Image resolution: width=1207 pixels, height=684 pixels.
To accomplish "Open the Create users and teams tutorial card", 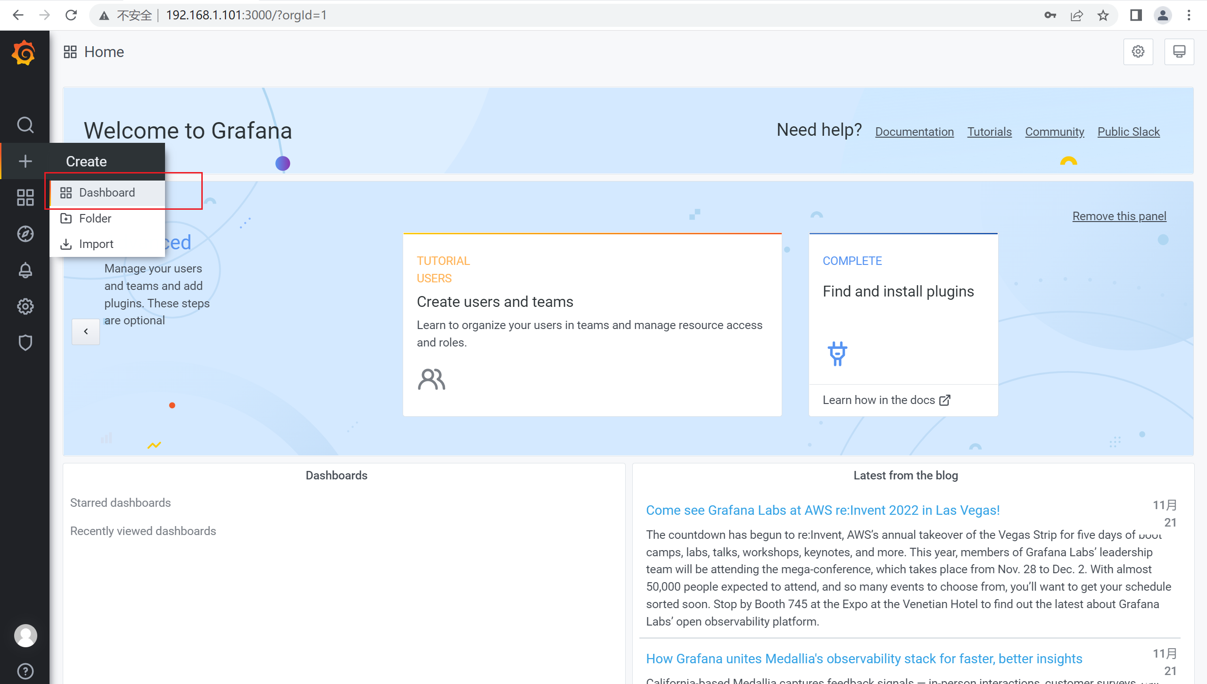I will [592, 325].
